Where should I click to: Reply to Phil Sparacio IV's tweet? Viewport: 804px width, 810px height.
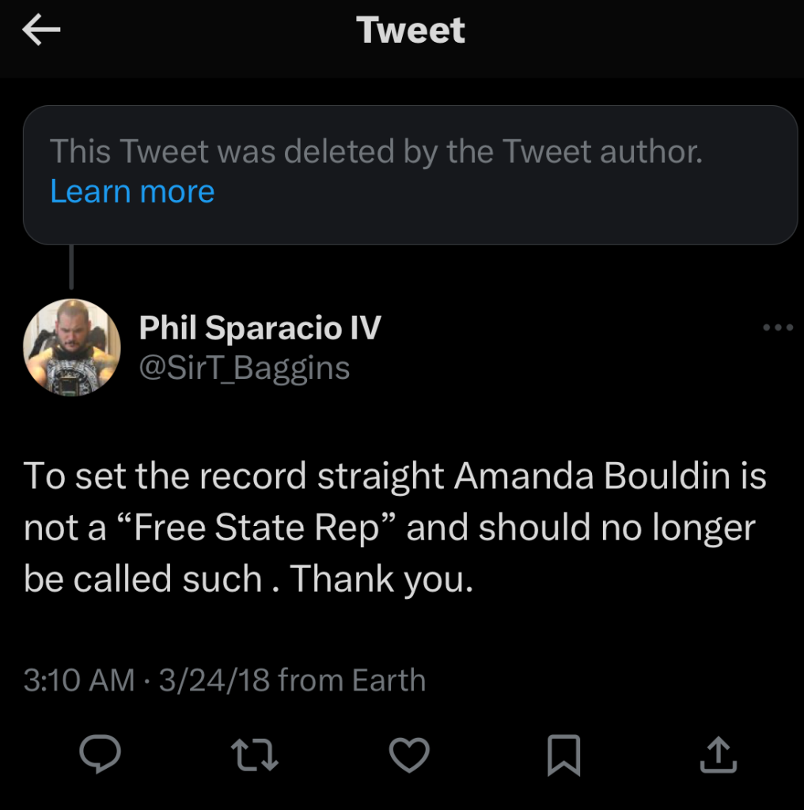[x=100, y=754]
